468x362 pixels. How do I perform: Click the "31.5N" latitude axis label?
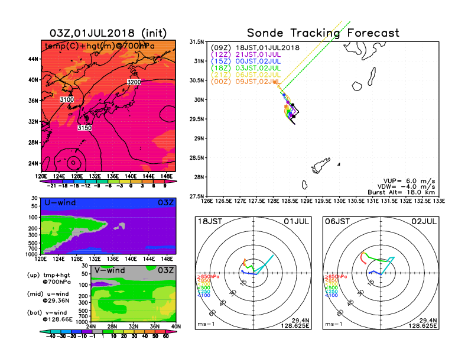[x=197, y=42]
